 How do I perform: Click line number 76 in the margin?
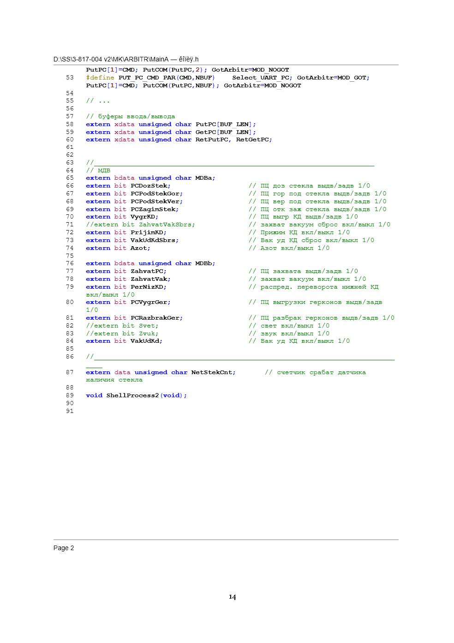point(70,263)
